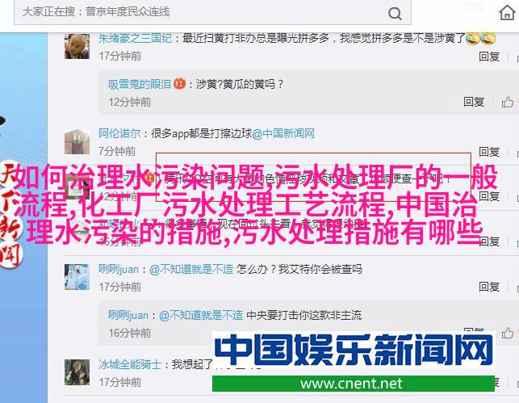
Task: Reply to 咧咧juan's 17分钟前 comment
Action: [x=489, y=287]
